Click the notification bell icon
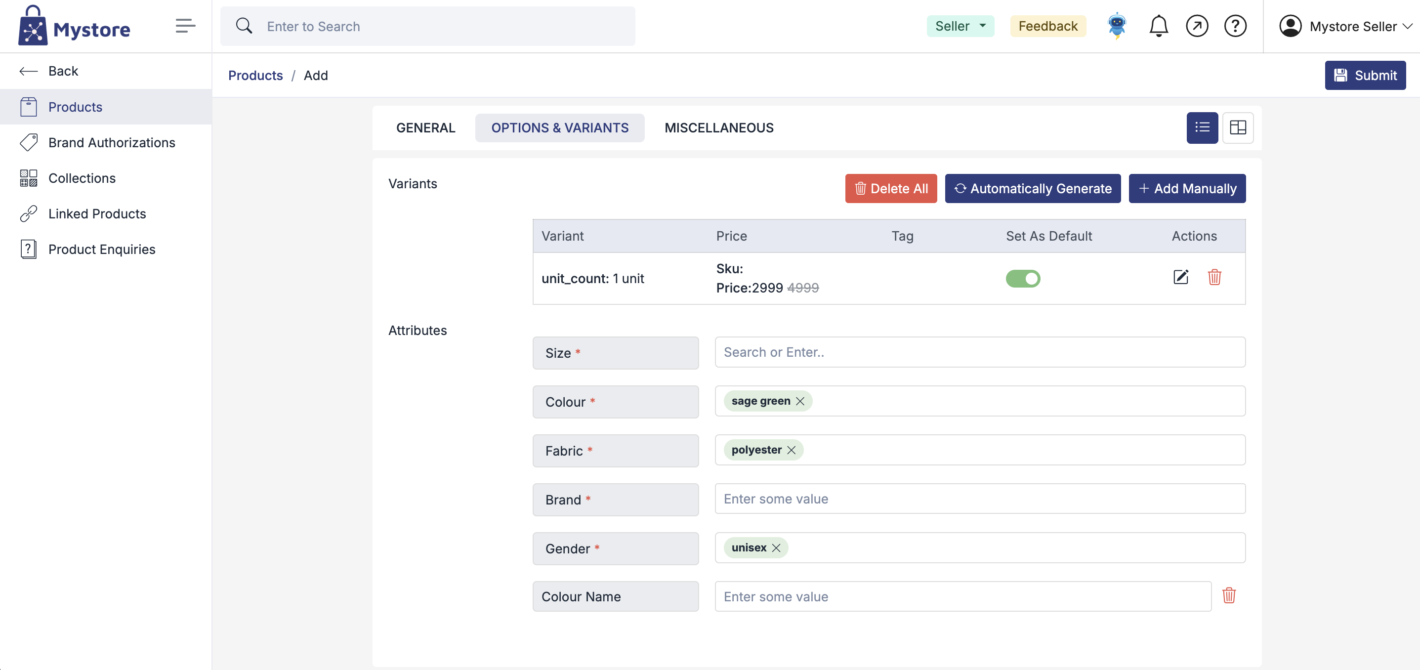Viewport: 1420px width, 670px height. (x=1158, y=26)
